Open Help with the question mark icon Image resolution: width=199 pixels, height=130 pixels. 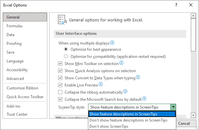click(176, 5)
